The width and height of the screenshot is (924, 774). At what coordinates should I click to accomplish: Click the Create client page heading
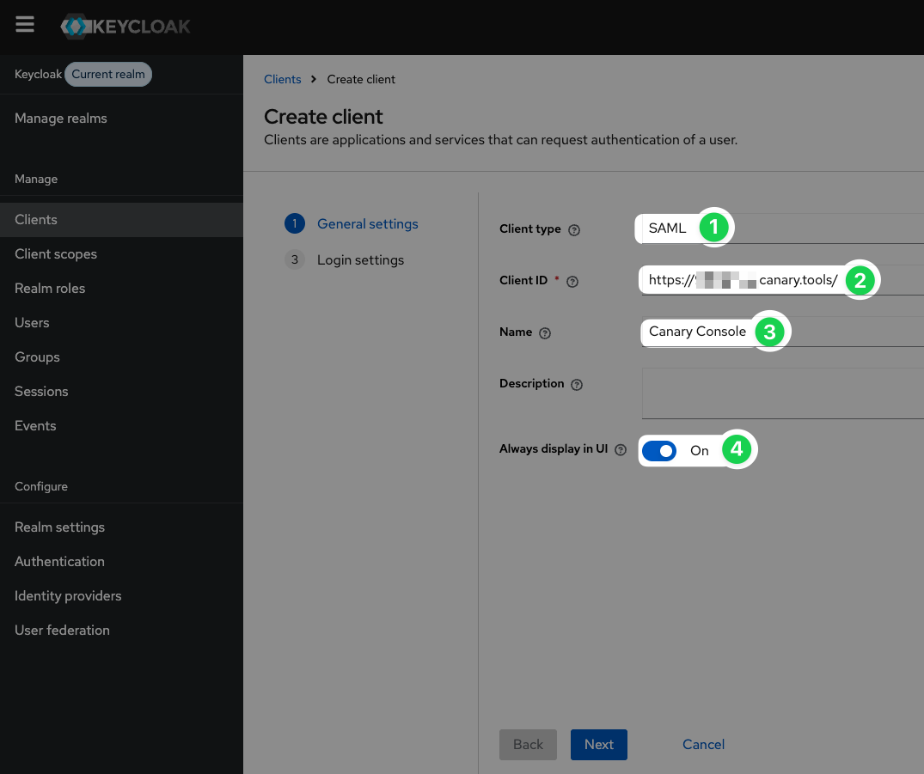[323, 117]
